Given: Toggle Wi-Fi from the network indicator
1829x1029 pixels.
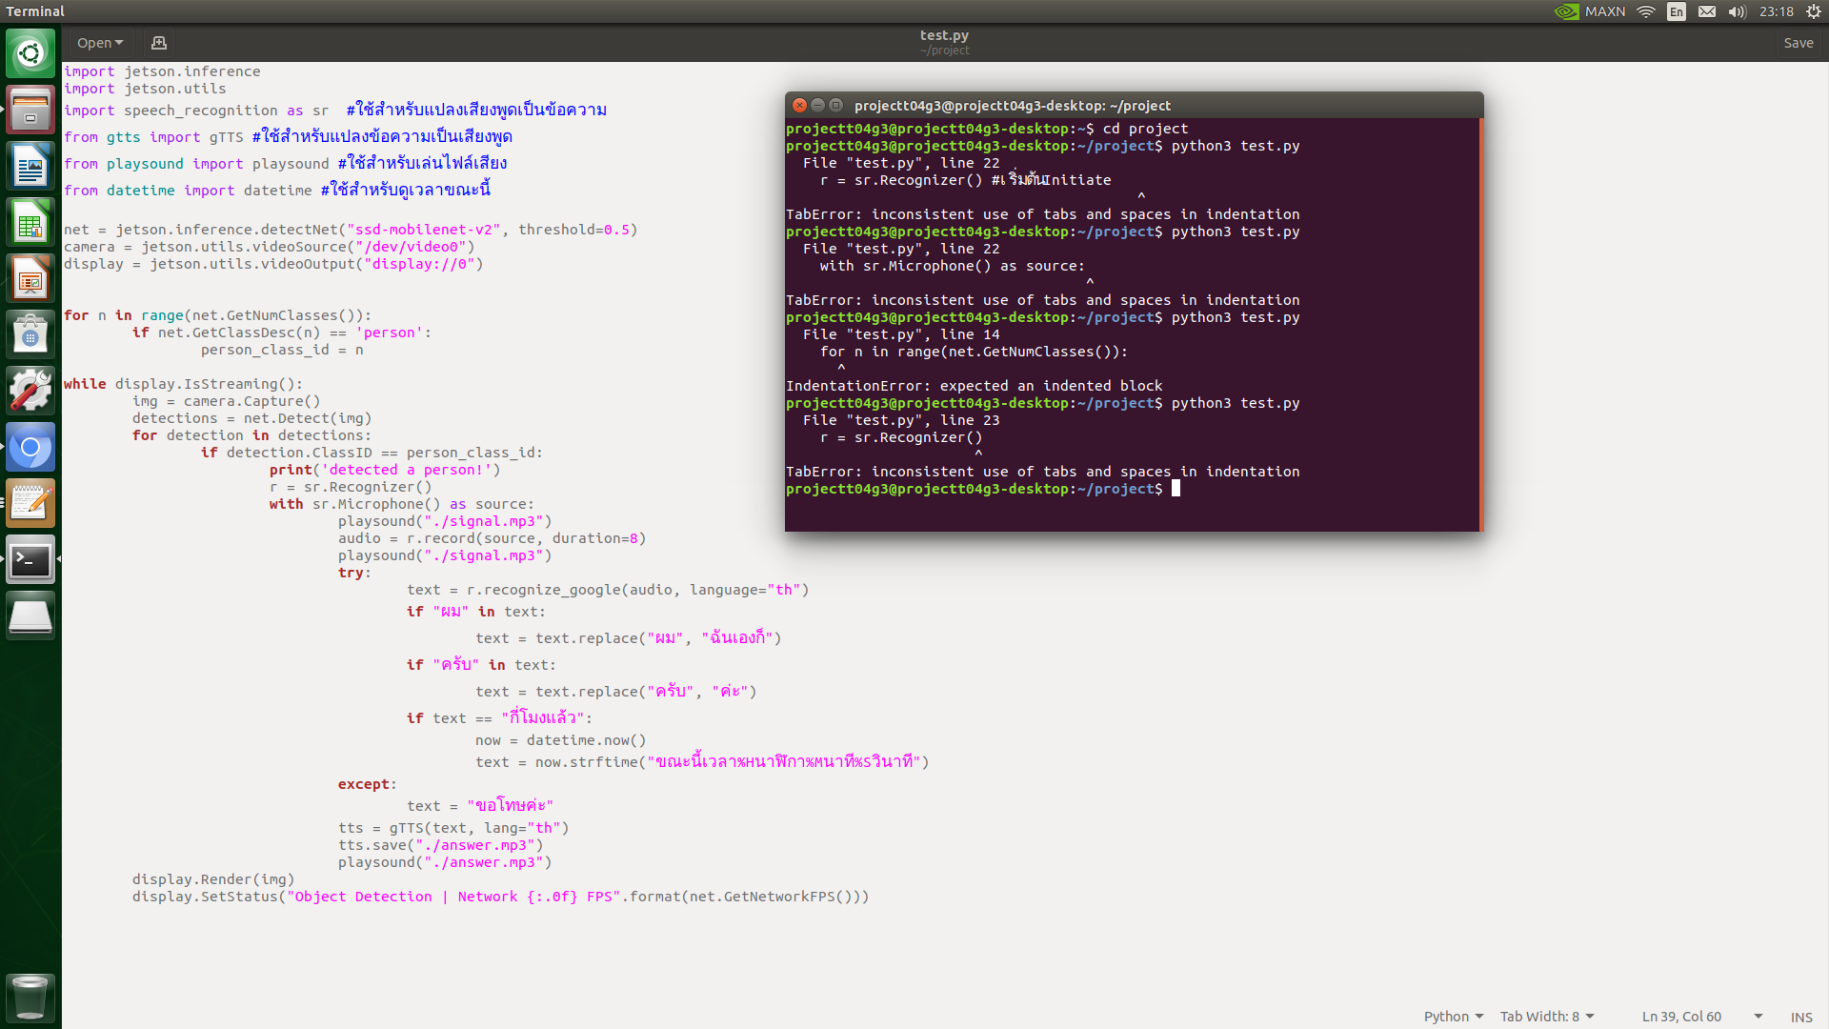Looking at the screenshot, I should tap(1645, 11).
